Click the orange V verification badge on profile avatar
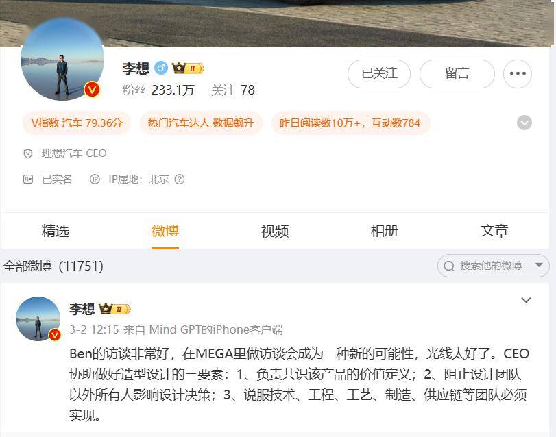 coord(92,90)
